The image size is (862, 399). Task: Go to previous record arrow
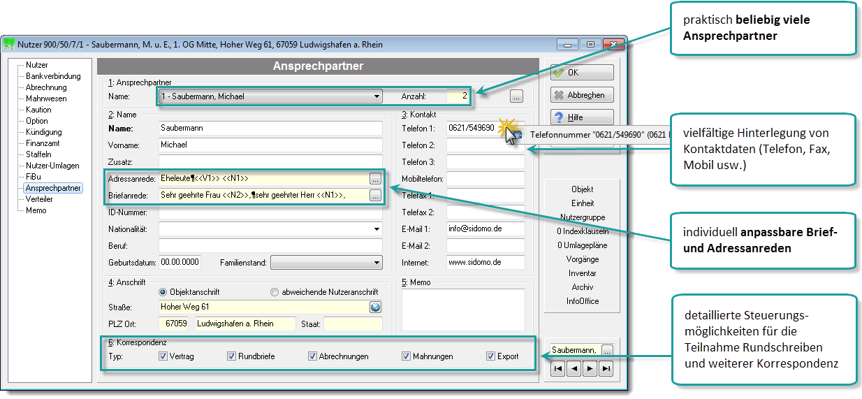point(574,368)
